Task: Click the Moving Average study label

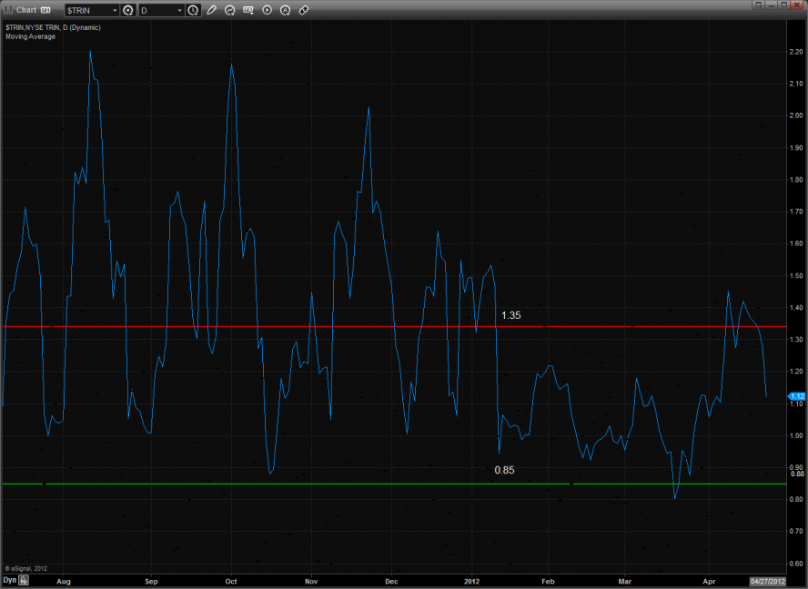Action: tap(30, 36)
